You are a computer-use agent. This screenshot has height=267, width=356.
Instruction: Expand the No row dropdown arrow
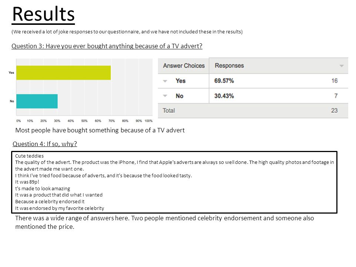165,96
